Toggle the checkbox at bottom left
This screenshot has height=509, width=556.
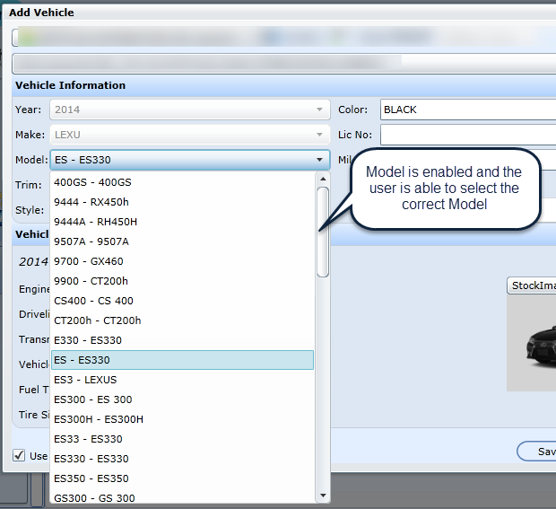[20, 455]
